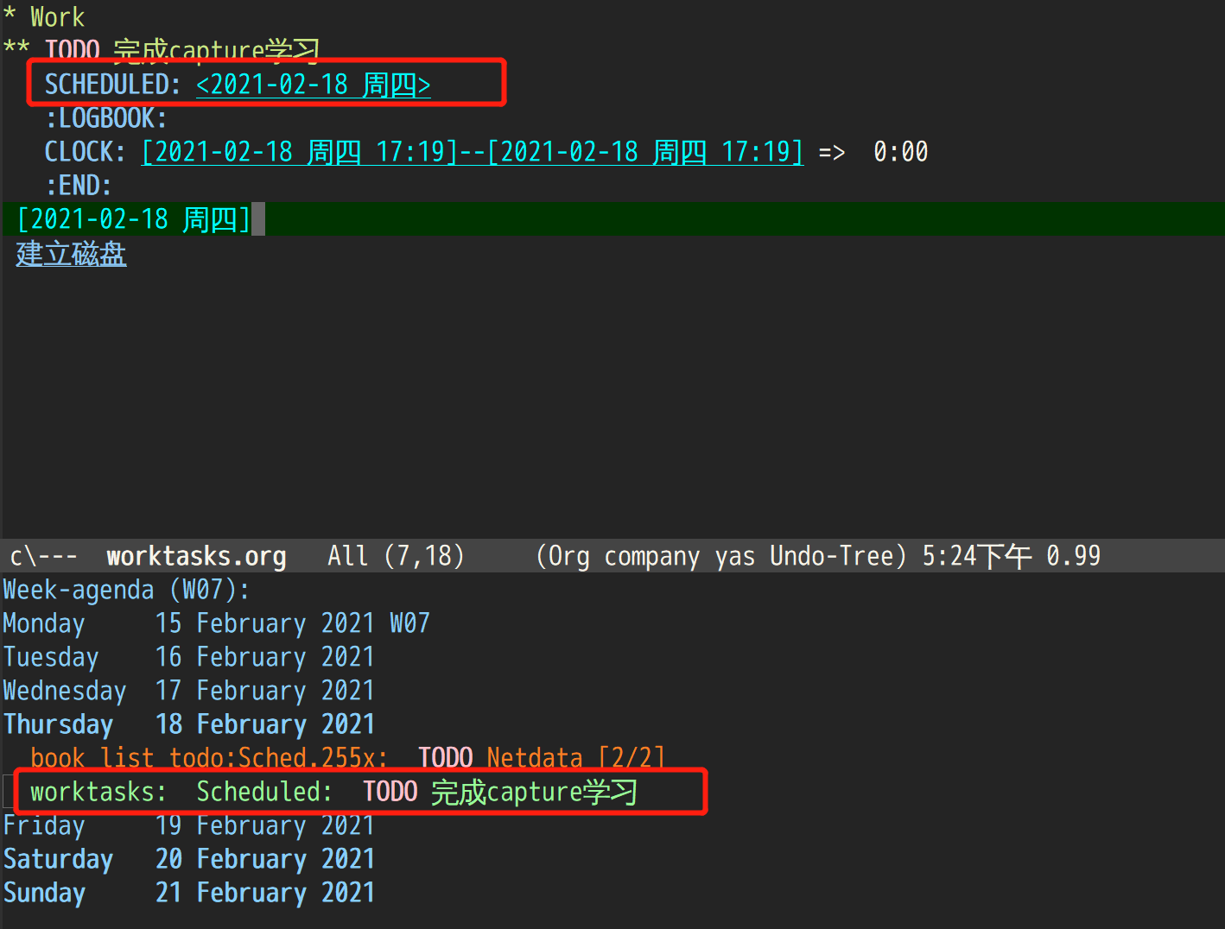Select Thursday 18 February 2021 in agenda
The image size is (1225, 929).
click(188, 724)
